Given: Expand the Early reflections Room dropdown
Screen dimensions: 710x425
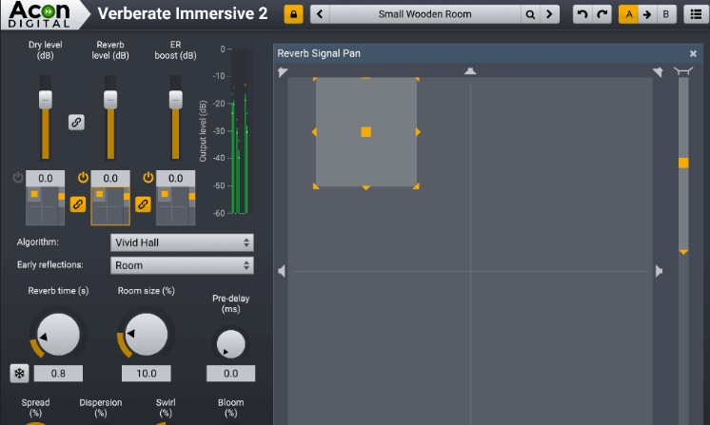Looking at the screenshot, I should [182, 266].
